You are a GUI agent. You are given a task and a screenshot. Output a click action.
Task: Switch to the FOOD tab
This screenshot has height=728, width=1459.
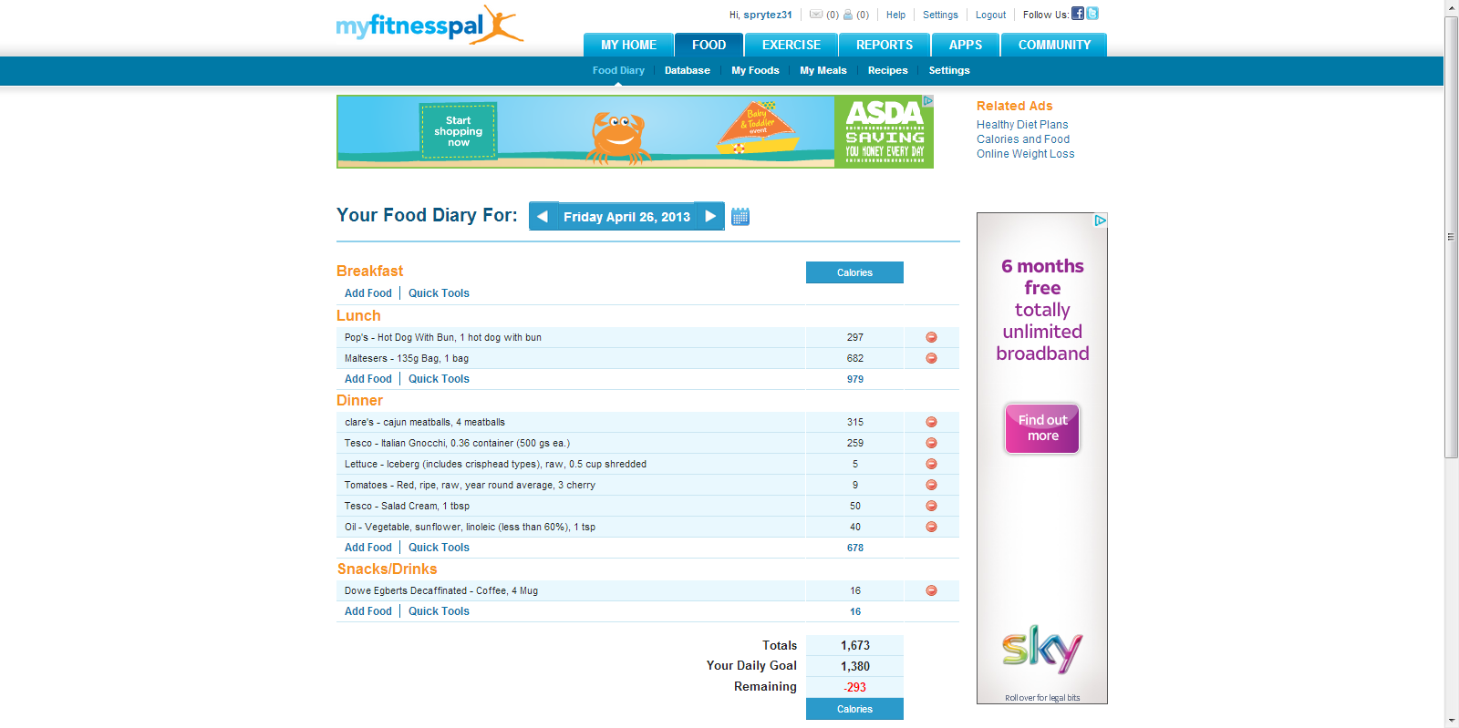(x=709, y=45)
